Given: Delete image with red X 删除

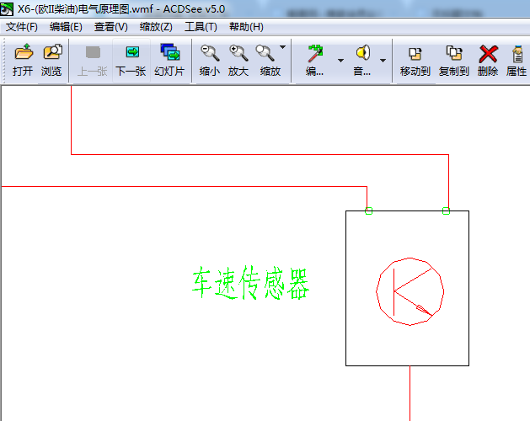Looking at the screenshot, I should 488,60.
